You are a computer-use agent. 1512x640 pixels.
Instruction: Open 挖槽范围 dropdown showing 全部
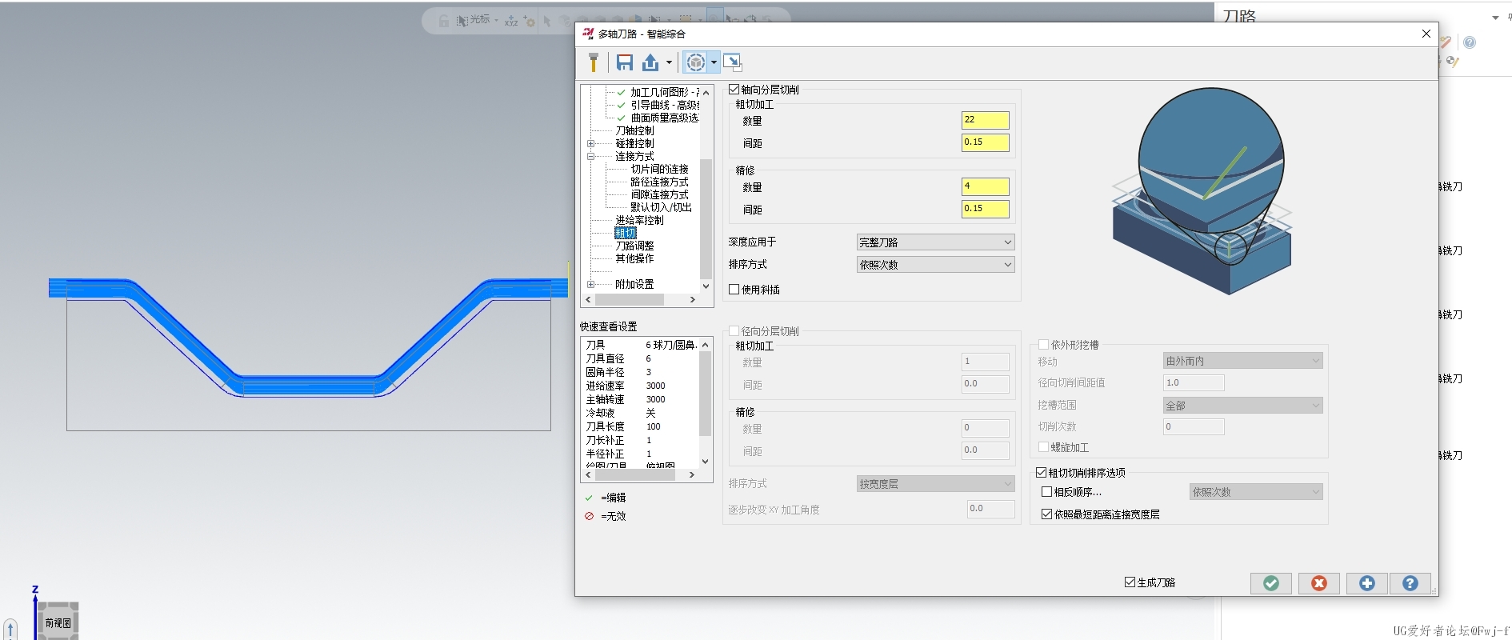1242,406
